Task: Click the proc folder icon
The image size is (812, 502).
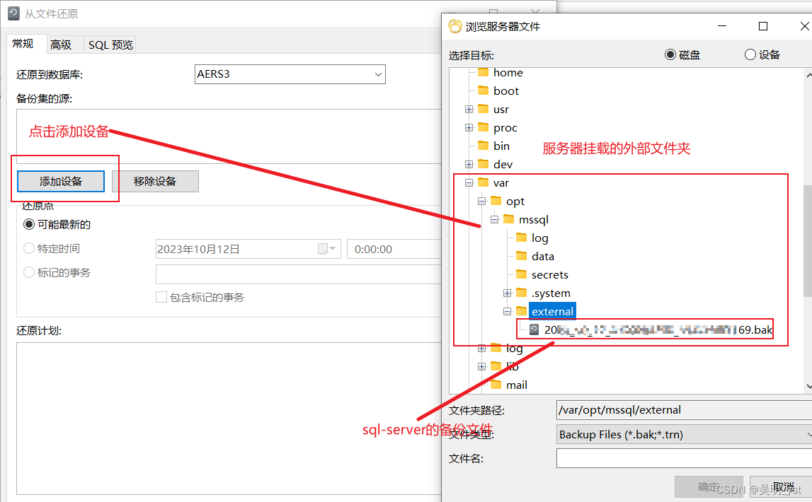Action: point(483,127)
